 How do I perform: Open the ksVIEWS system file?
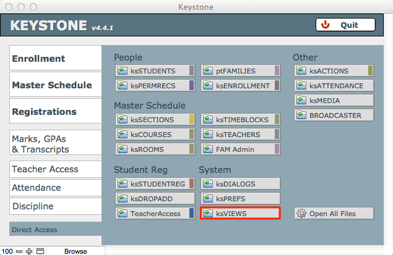[x=240, y=214]
